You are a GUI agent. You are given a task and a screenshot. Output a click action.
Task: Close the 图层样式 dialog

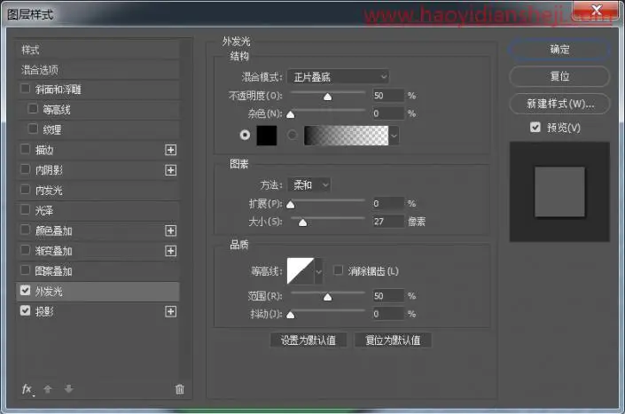click(x=597, y=11)
